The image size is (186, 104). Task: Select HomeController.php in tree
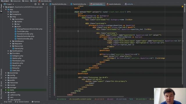pos(24,34)
